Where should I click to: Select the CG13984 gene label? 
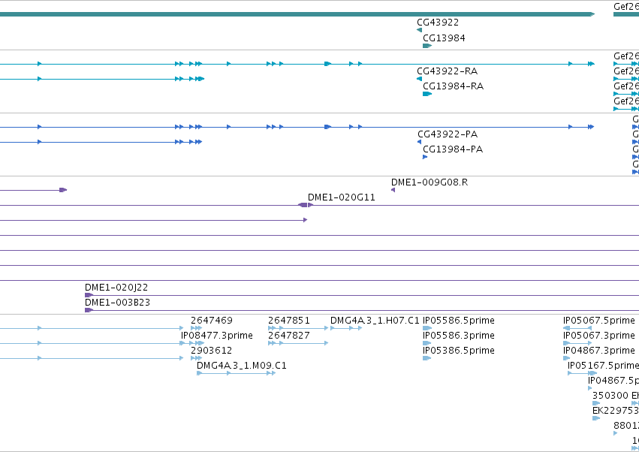click(x=444, y=38)
